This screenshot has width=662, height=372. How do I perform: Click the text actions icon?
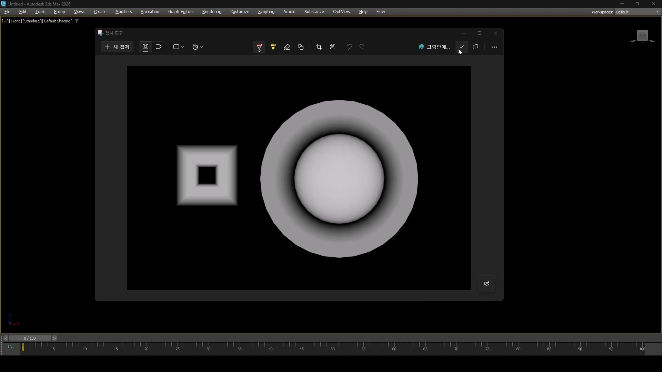point(333,47)
